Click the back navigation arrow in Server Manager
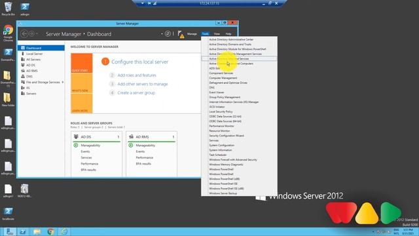 24,33
